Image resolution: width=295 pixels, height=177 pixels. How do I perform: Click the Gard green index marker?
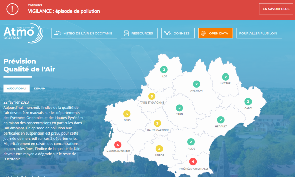click(248, 102)
